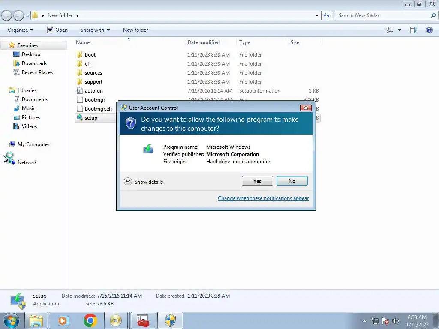Screen dimensions: 439x329
Task: Open Pictures library
Action: (31, 117)
